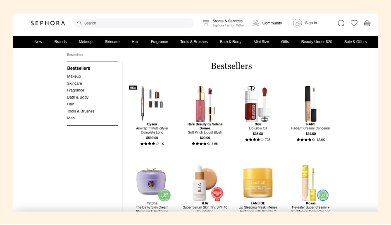Open the Skincare navigation menu
The height and width of the screenshot is (225, 391).
[112, 42]
